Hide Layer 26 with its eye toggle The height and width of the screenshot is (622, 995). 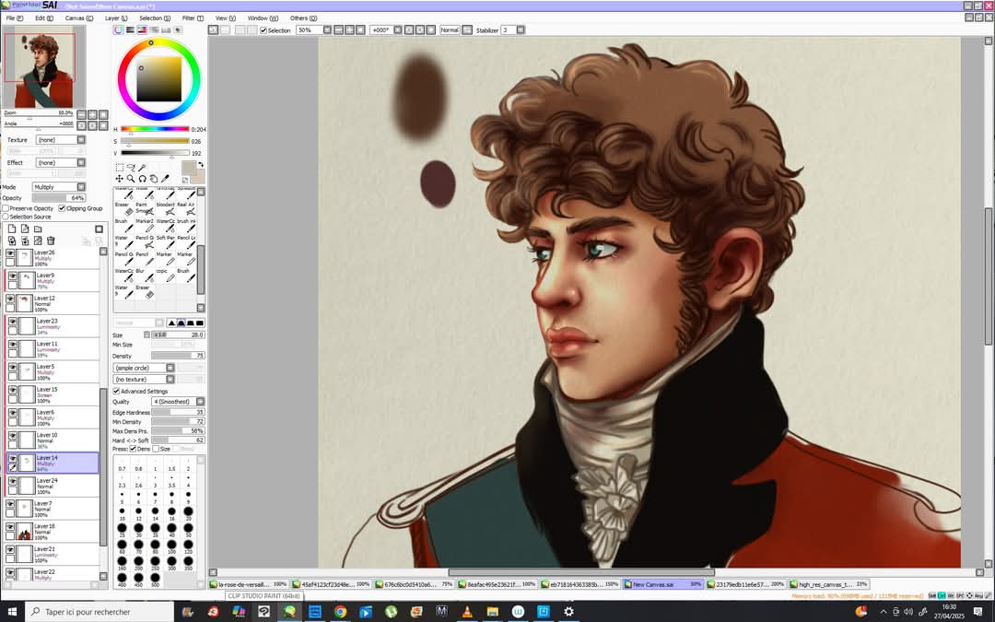[x=10, y=254]
